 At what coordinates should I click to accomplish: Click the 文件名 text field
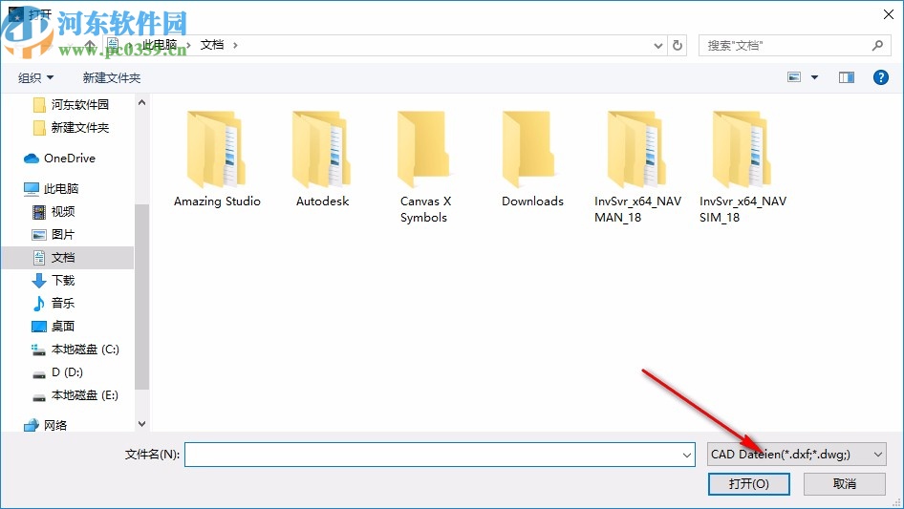click(440, 455)
